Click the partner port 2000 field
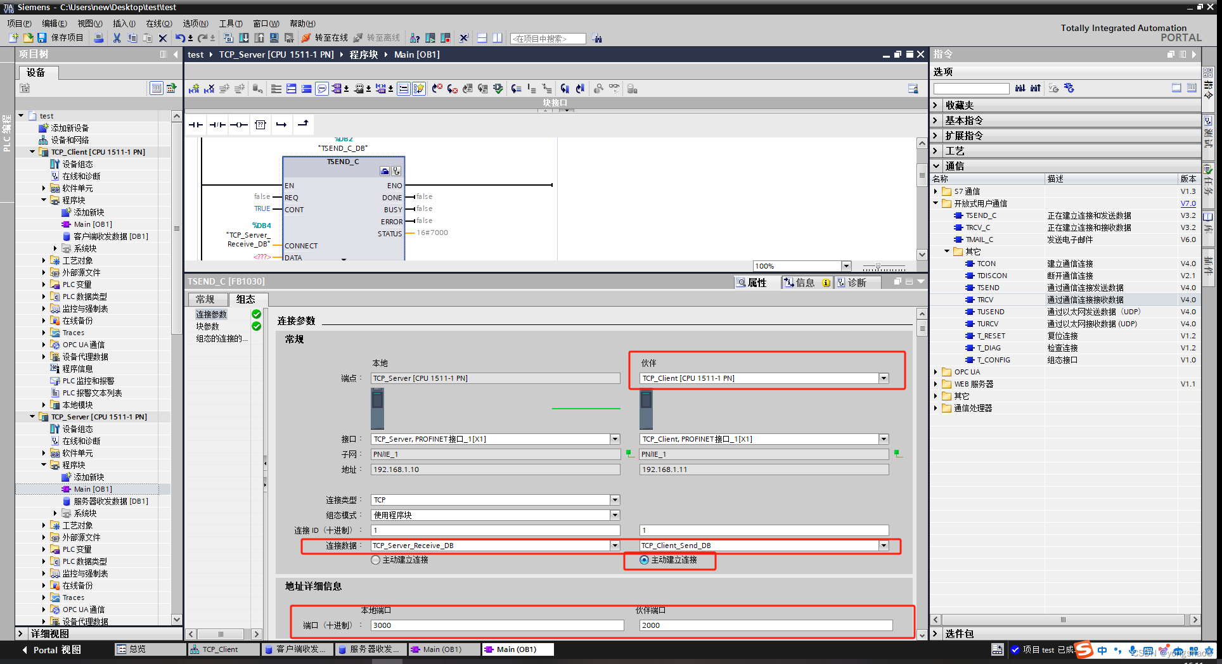This screenshot has width=1222, height=664. tap(766, 625)
